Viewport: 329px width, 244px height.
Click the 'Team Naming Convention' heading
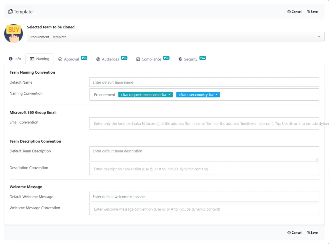tap(32, 72)
